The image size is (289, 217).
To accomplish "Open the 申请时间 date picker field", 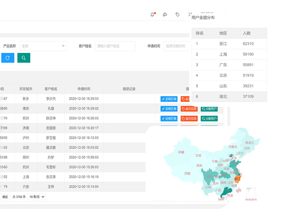I will click(x=176, y=46).
